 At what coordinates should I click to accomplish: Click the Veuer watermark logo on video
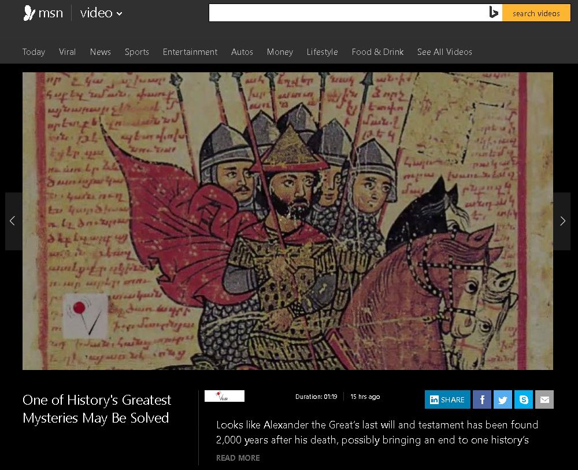86,316
